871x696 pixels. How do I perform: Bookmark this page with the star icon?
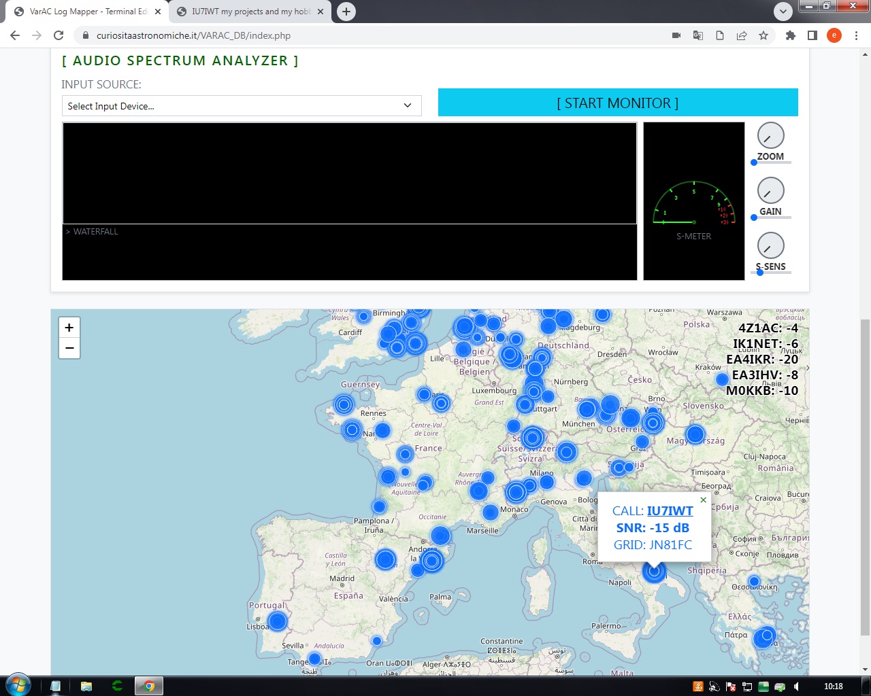pos(763,35)
